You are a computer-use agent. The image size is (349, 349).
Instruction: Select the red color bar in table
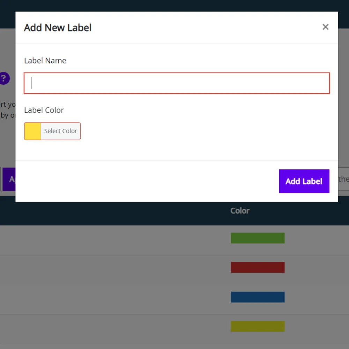click(257, 267)
